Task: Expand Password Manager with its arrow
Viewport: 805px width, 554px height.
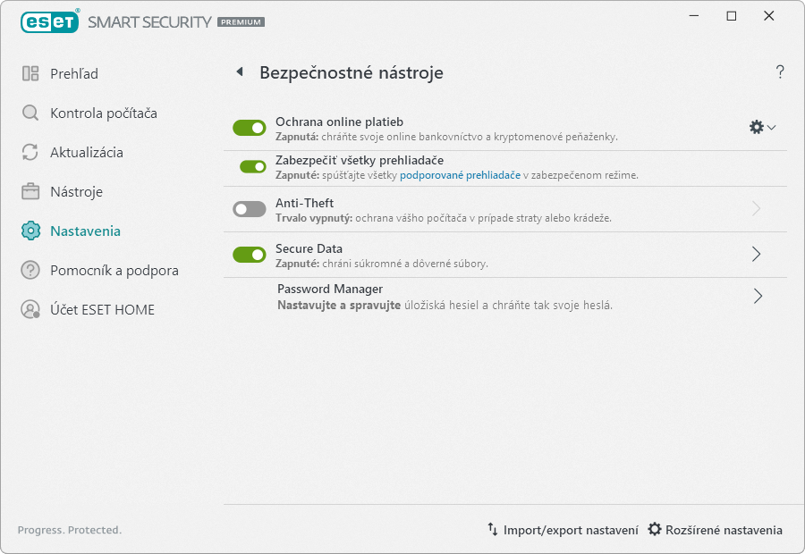Action: tap(758, 296)
